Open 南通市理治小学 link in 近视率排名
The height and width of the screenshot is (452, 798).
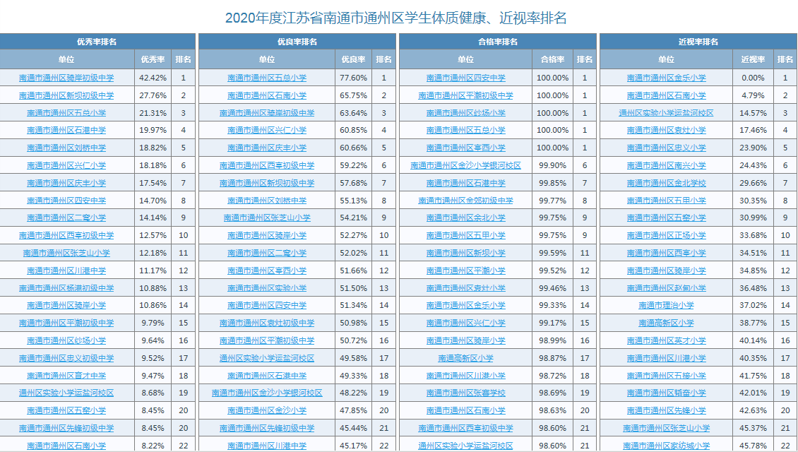tap(666, 305)
